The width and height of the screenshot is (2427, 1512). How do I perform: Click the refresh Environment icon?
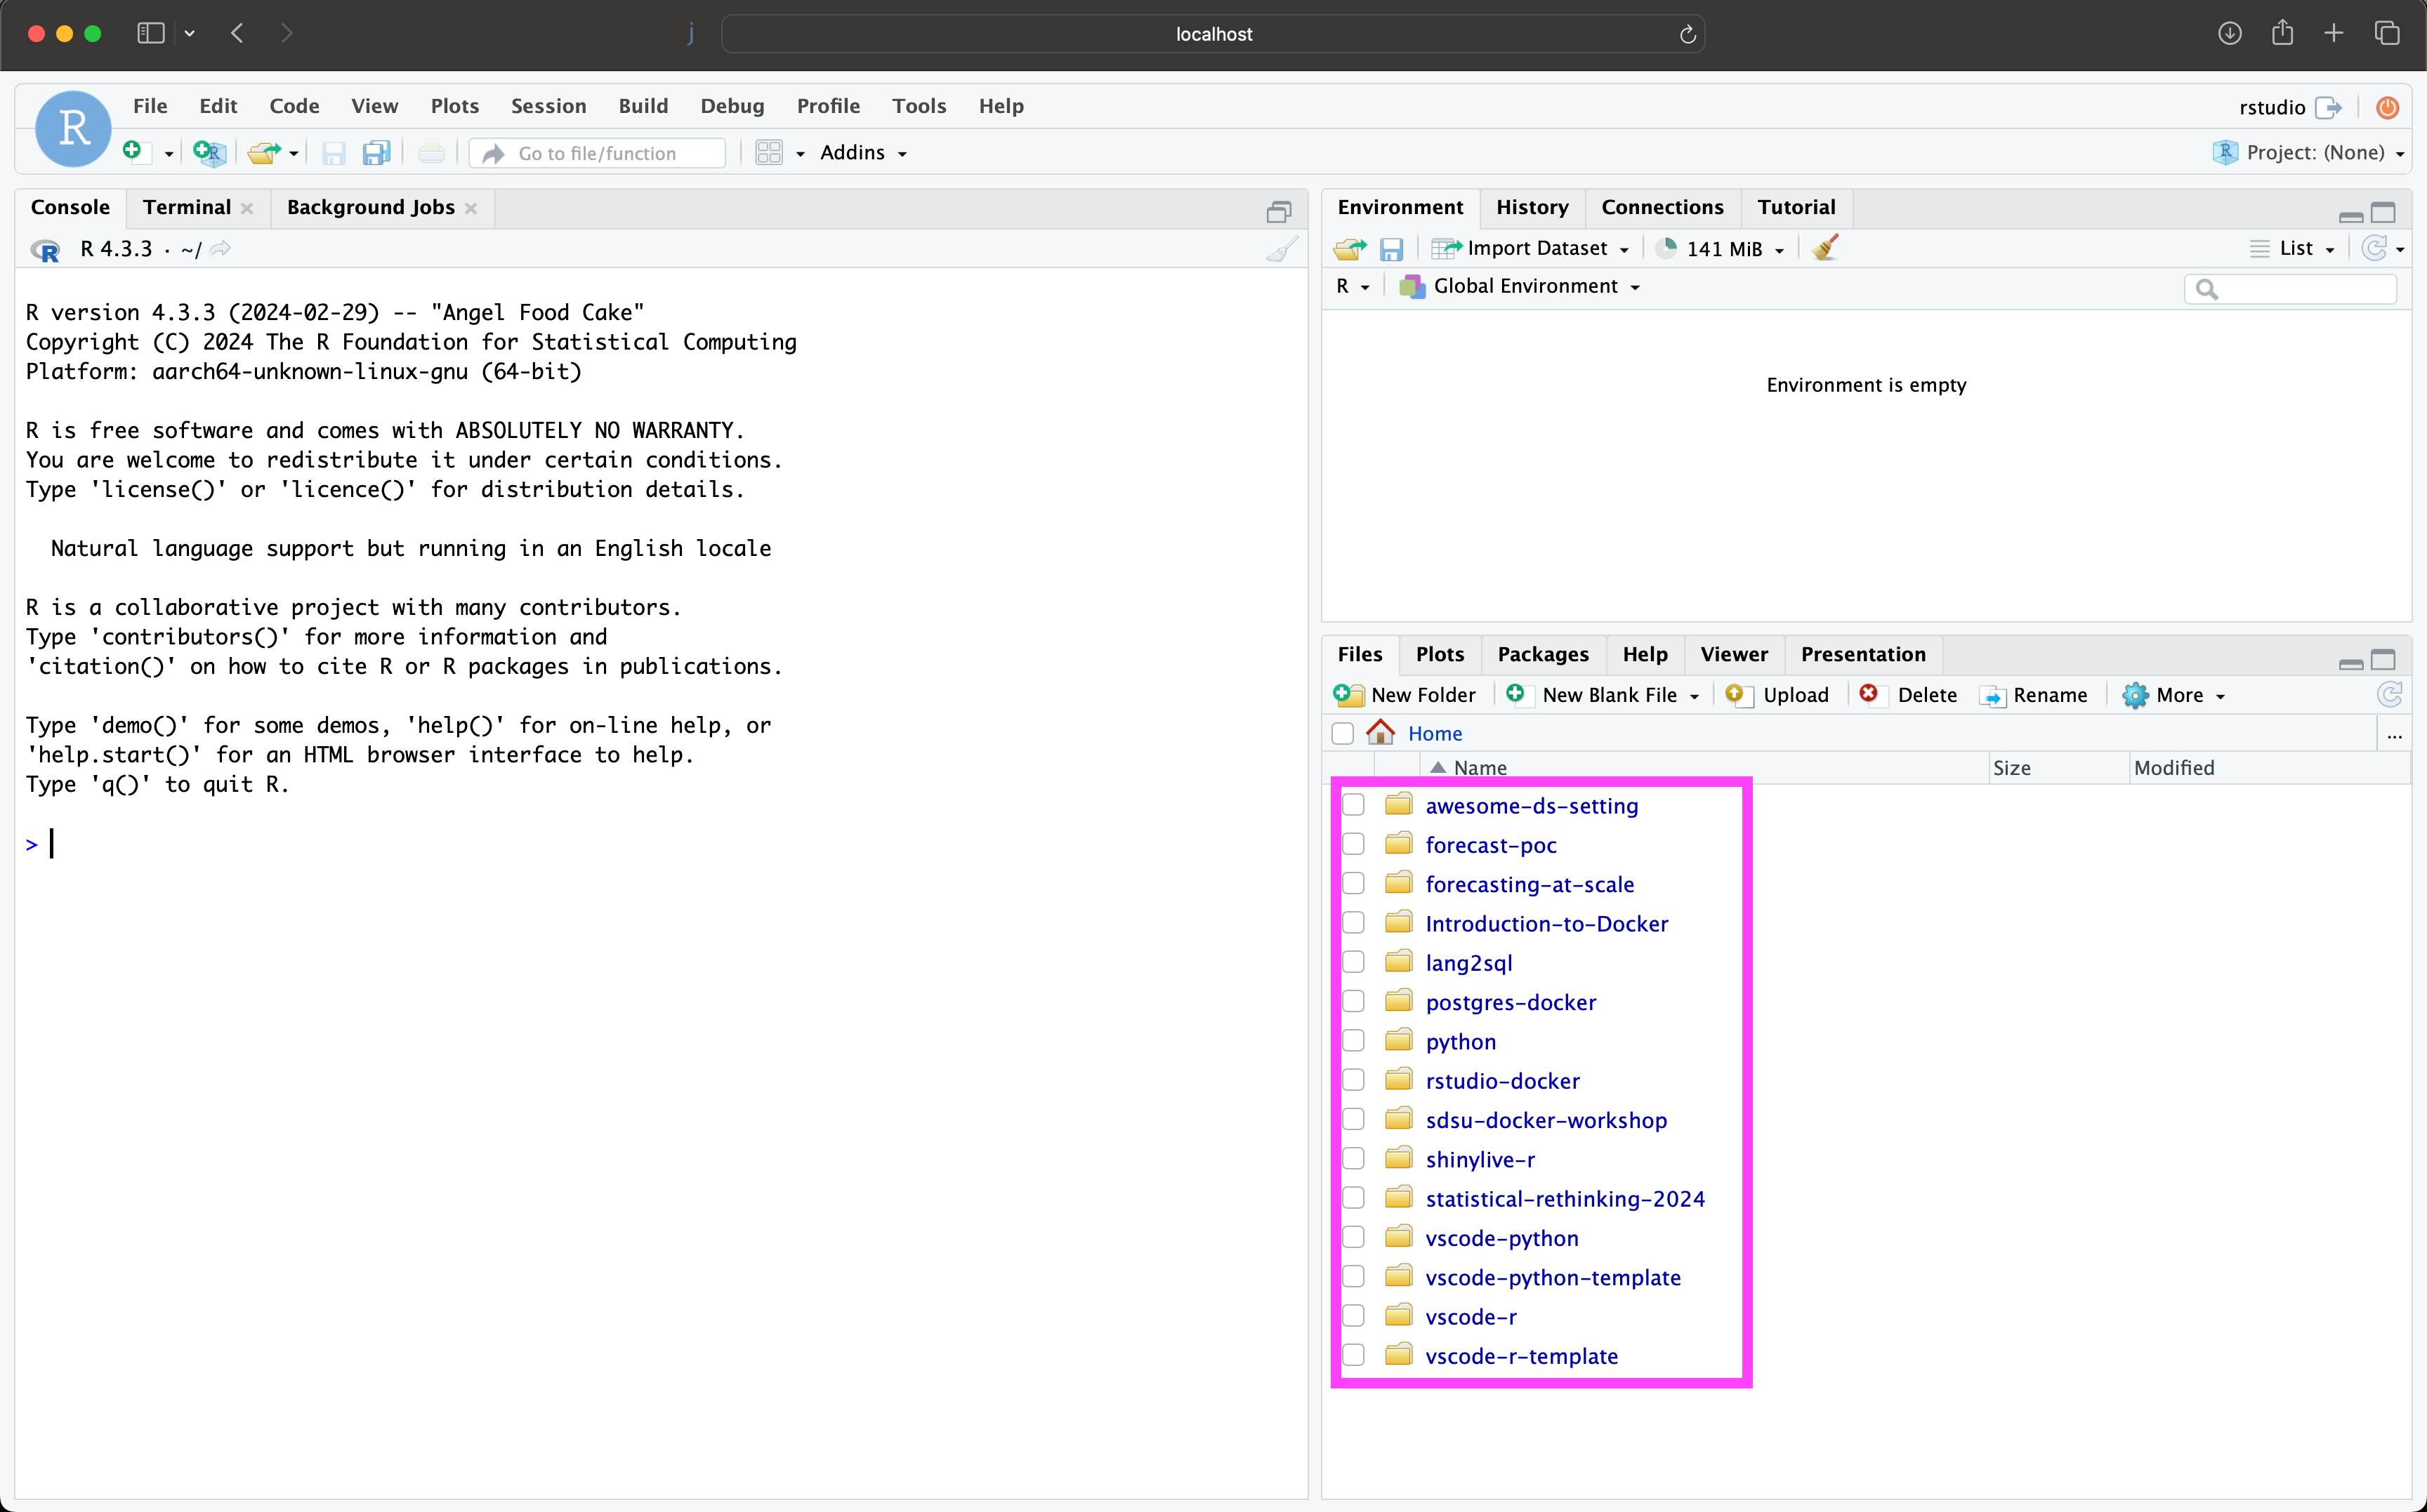pyautogui.click(x=2374, y=248)
